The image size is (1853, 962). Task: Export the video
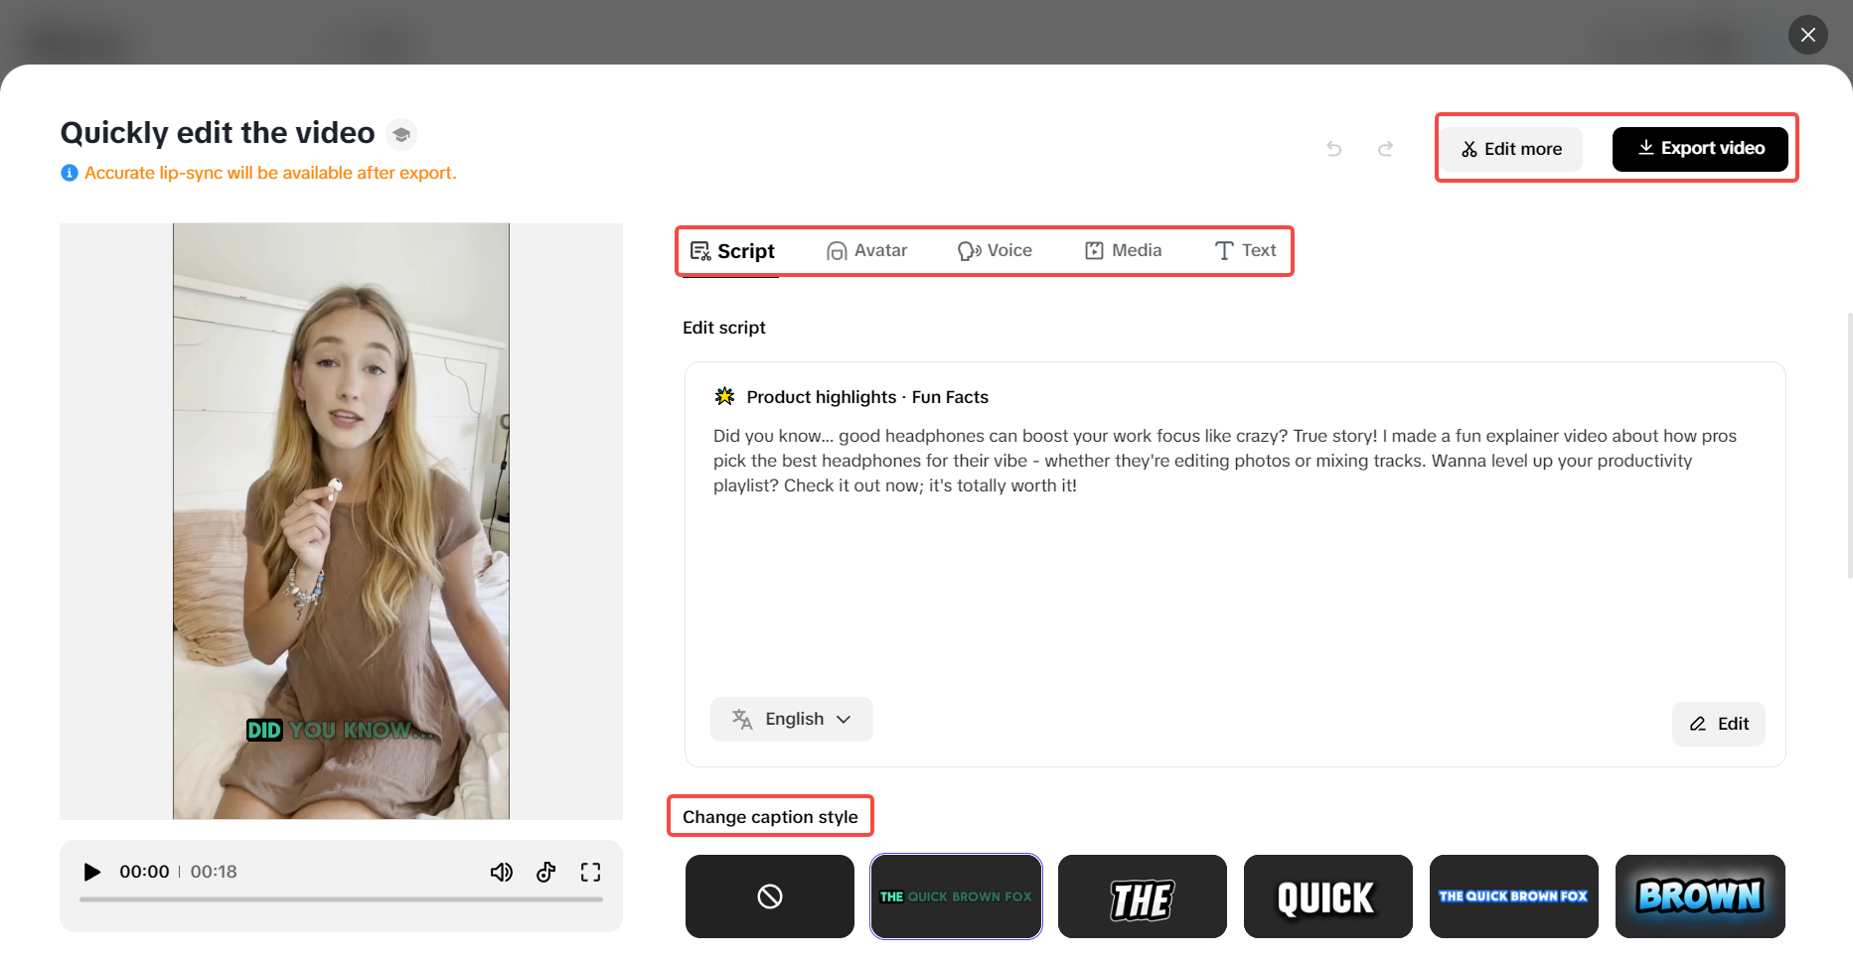(x=1700, y=149)
